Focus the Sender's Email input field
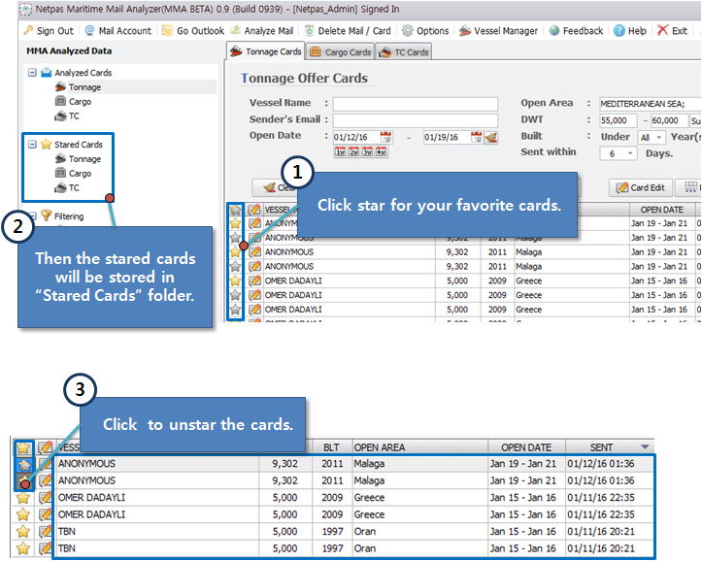Viewport: 702px width, 561px height. click(416, 120)
